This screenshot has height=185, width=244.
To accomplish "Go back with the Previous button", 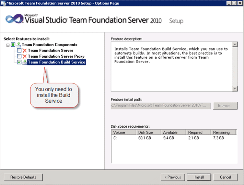I will 173,177.
